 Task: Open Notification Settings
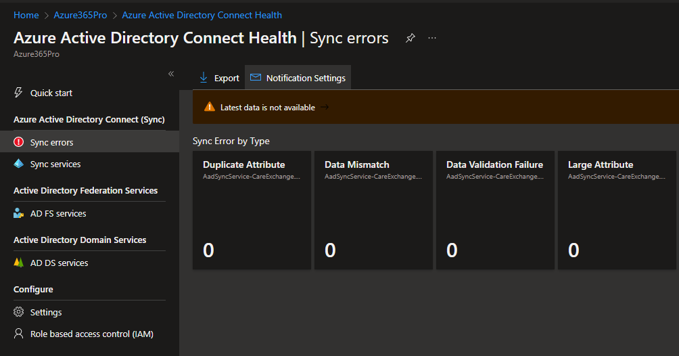pos(298,78)
